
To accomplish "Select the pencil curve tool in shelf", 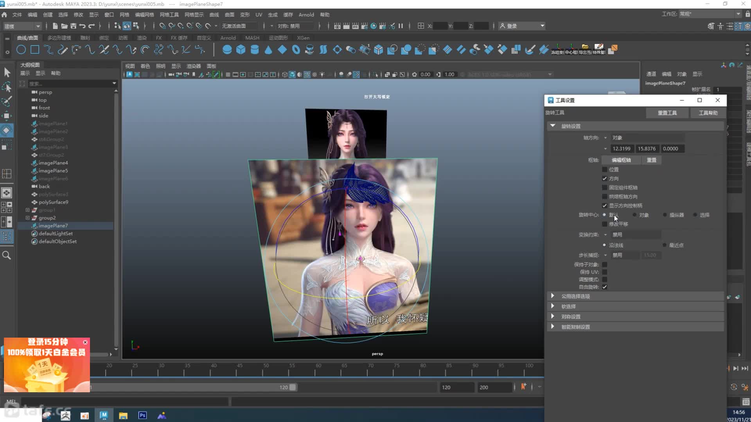I will pyautogui.click(x=62, y=50).
